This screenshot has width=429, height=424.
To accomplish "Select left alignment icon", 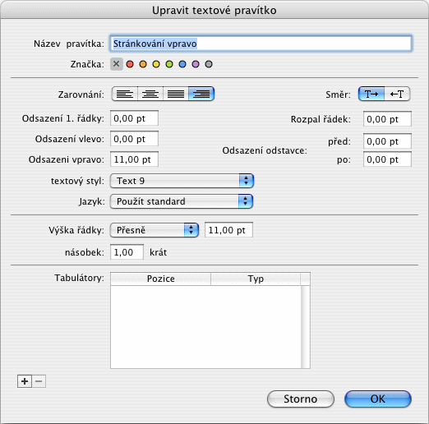I will [125, 94].
